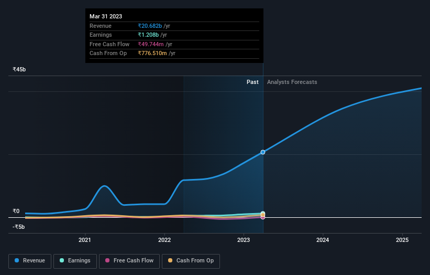This screenshot has width=430, height=275.
Task: Click the 2023 x-axis label
Action: pyautogui.click(x=244, y=240)
